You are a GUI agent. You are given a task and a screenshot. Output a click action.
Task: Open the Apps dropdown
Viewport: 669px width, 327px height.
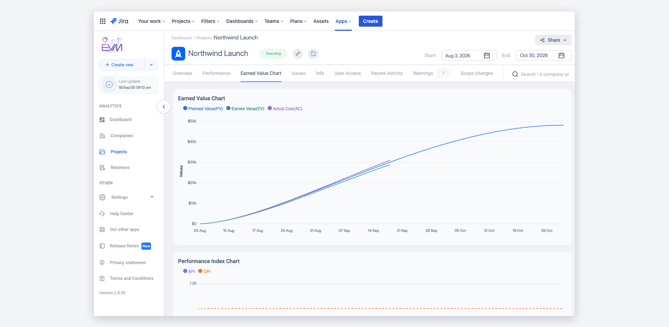pos(343,21)
